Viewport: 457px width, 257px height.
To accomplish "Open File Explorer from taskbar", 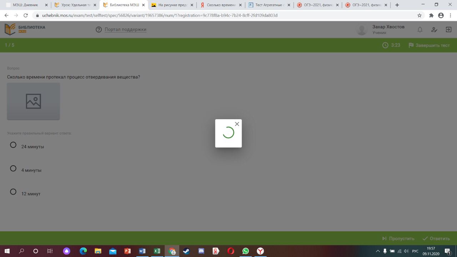I will coord(98,251).
